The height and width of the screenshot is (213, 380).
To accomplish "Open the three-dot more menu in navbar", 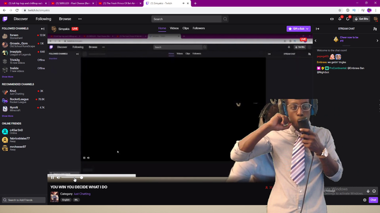I will [80, 19].
